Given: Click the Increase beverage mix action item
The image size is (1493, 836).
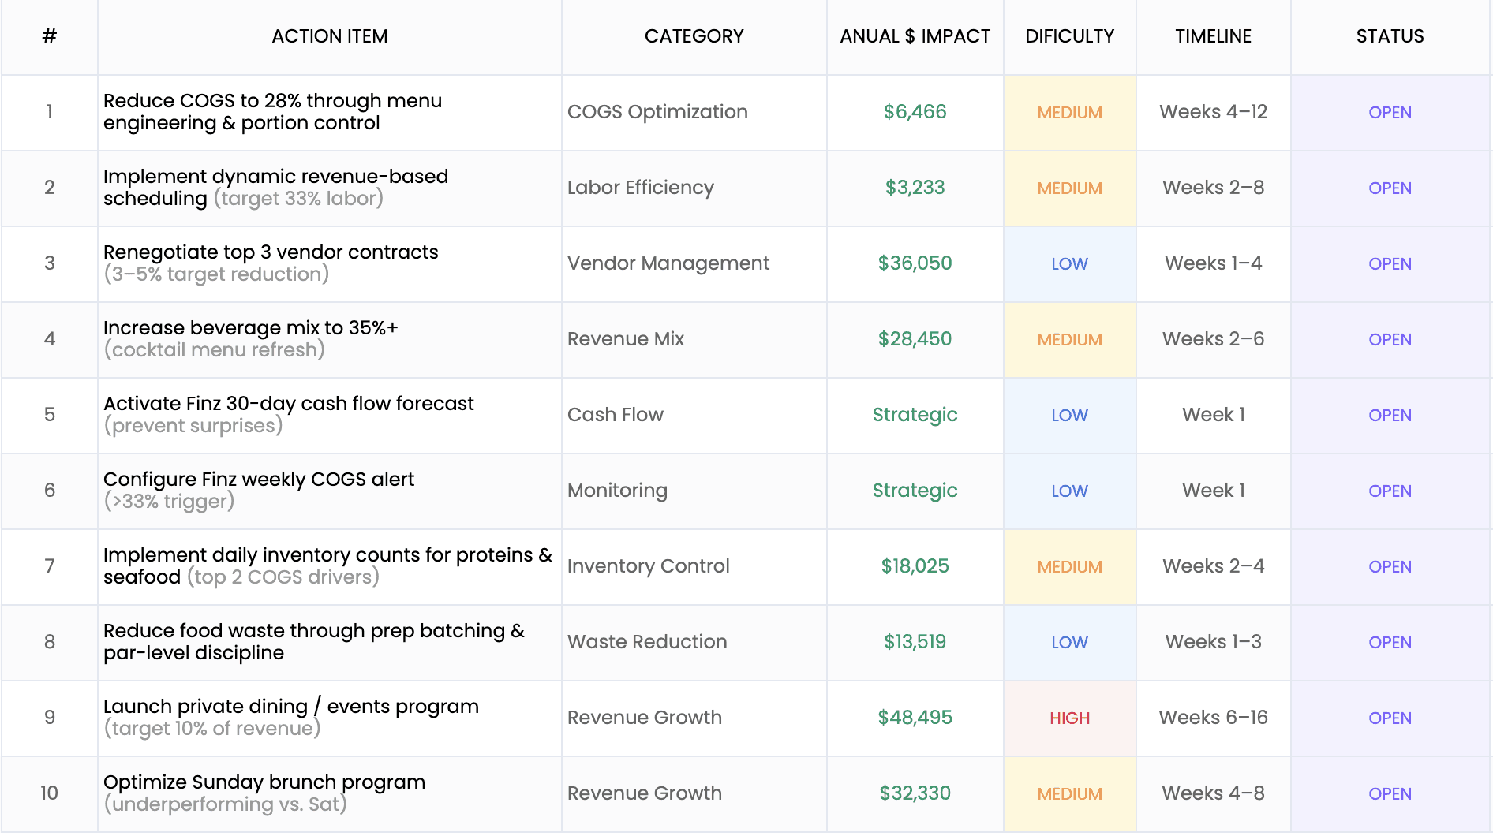Looking at the screenshot, I should tap(250, 328).
